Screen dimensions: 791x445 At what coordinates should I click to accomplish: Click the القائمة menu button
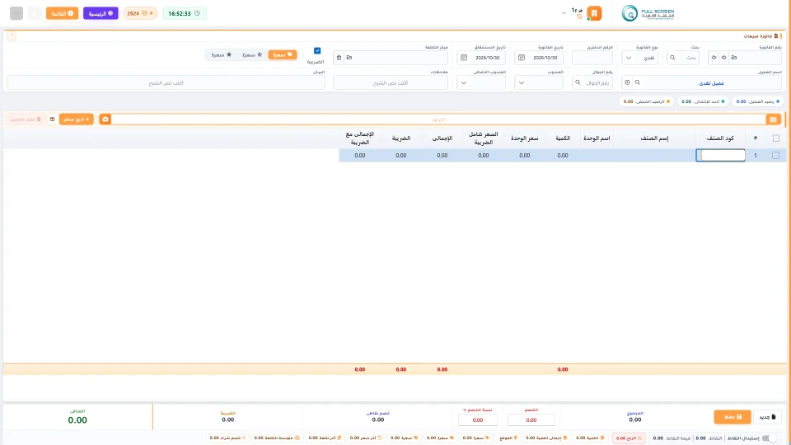pyautogui.click(x=62, y=13)
